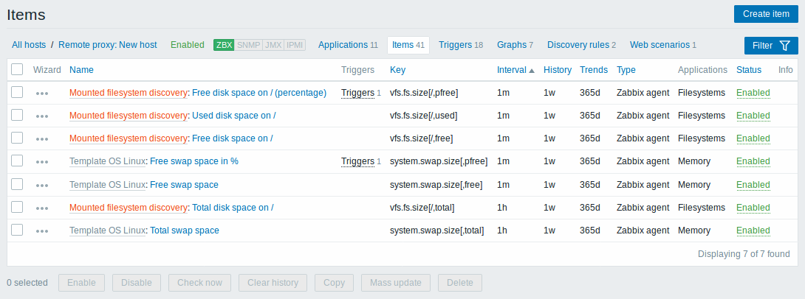
Task: Check the box for Free disk space (percentage)
Action: (17, 92)
